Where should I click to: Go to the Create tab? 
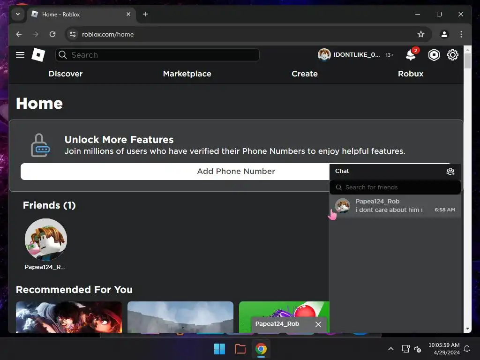(x=305, y=74)
